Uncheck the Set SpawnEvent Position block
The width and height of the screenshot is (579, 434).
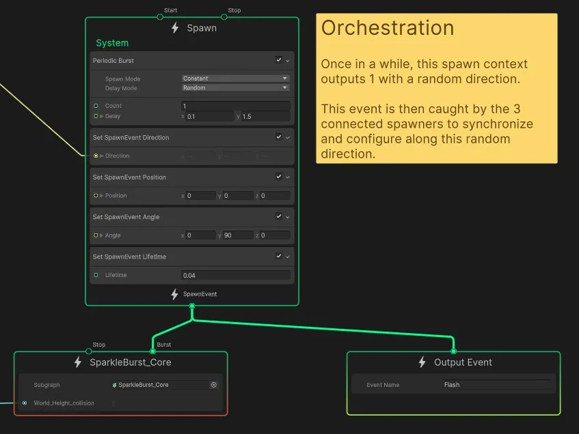pyautogui.click(x=279, y=176)
